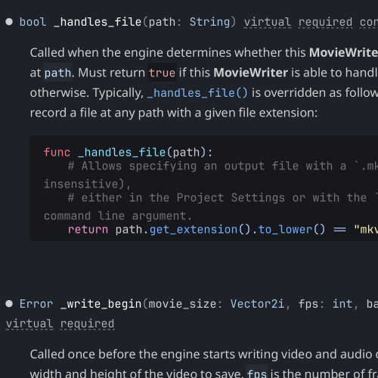The image size is (378, 378).
Task: Click the _write_begin method name heading
Action: click(101, 304)
